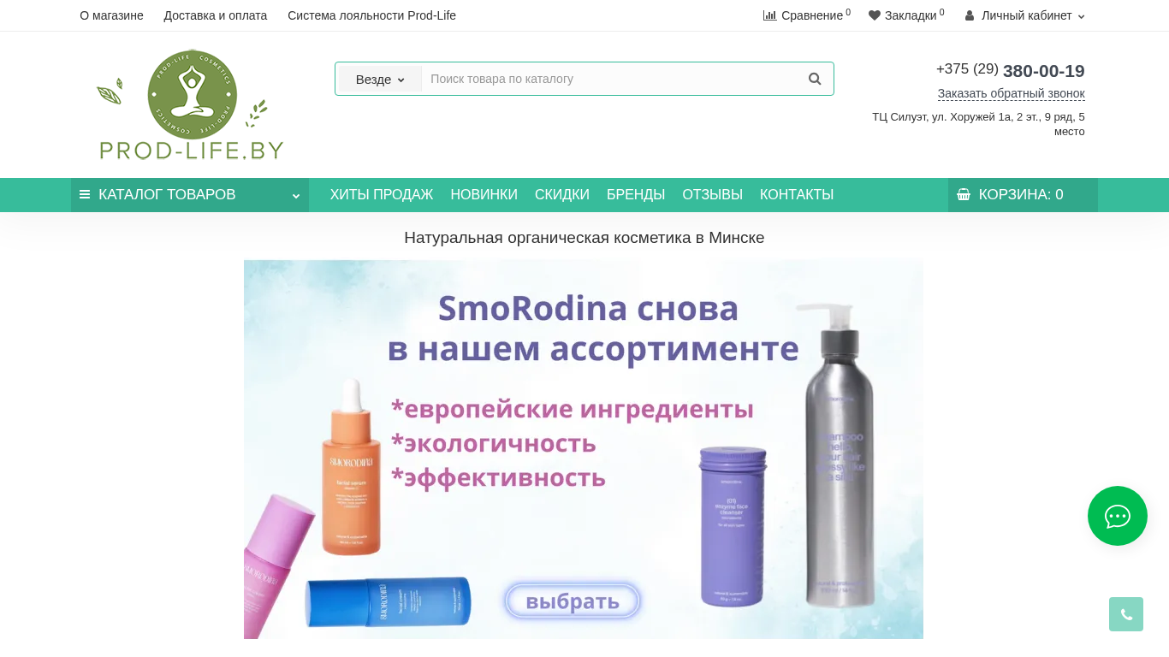The width and height of the screenshot is (1169, 657).
Task: Click the Prod-Life.by logo
Action: pyautogui.click(x=190, y=104)
